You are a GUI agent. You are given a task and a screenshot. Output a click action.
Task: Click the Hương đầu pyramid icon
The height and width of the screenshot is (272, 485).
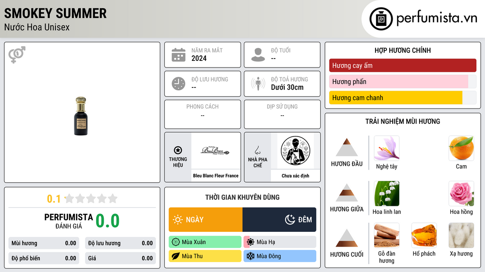coord(347,147)
